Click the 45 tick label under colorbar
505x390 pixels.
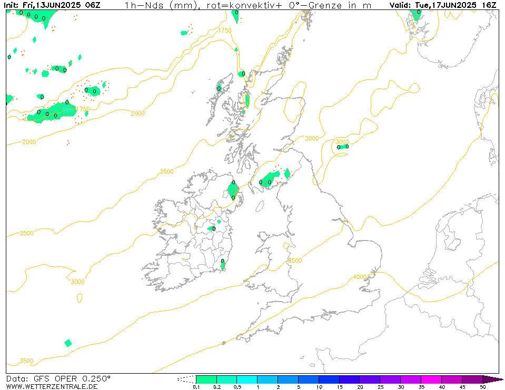pyautogui.click(x=462, y=387)
